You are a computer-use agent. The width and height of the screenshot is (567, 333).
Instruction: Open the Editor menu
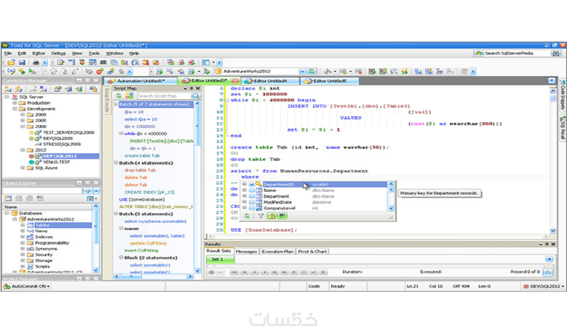coord(39,53)
